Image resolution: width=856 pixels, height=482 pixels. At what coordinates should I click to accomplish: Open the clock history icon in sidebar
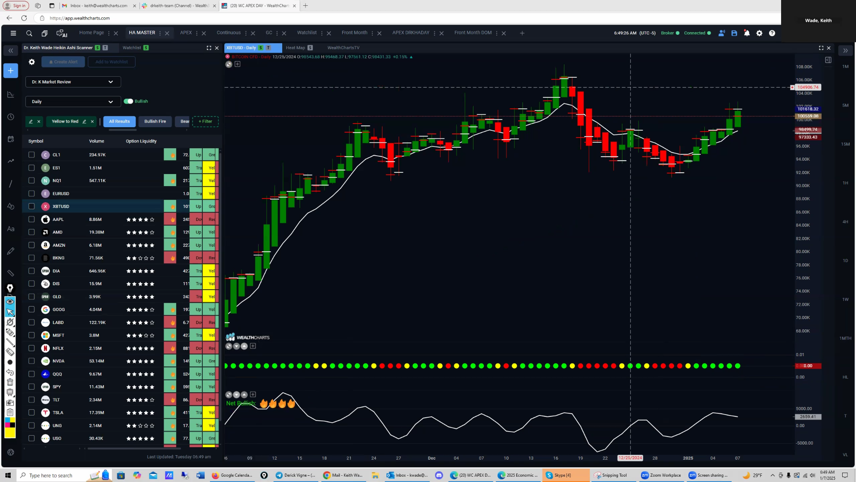(11, 117)
